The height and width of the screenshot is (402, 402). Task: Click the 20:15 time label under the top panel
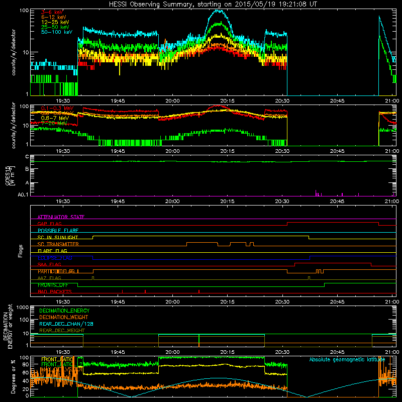227,101
